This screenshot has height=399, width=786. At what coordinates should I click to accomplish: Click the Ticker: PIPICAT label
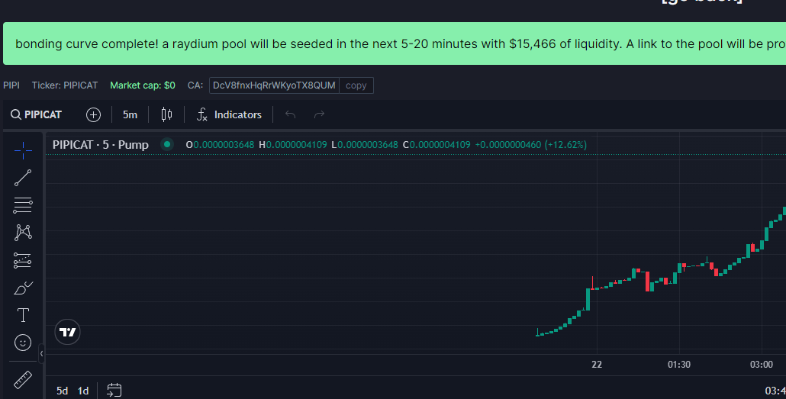click(65, 85)
